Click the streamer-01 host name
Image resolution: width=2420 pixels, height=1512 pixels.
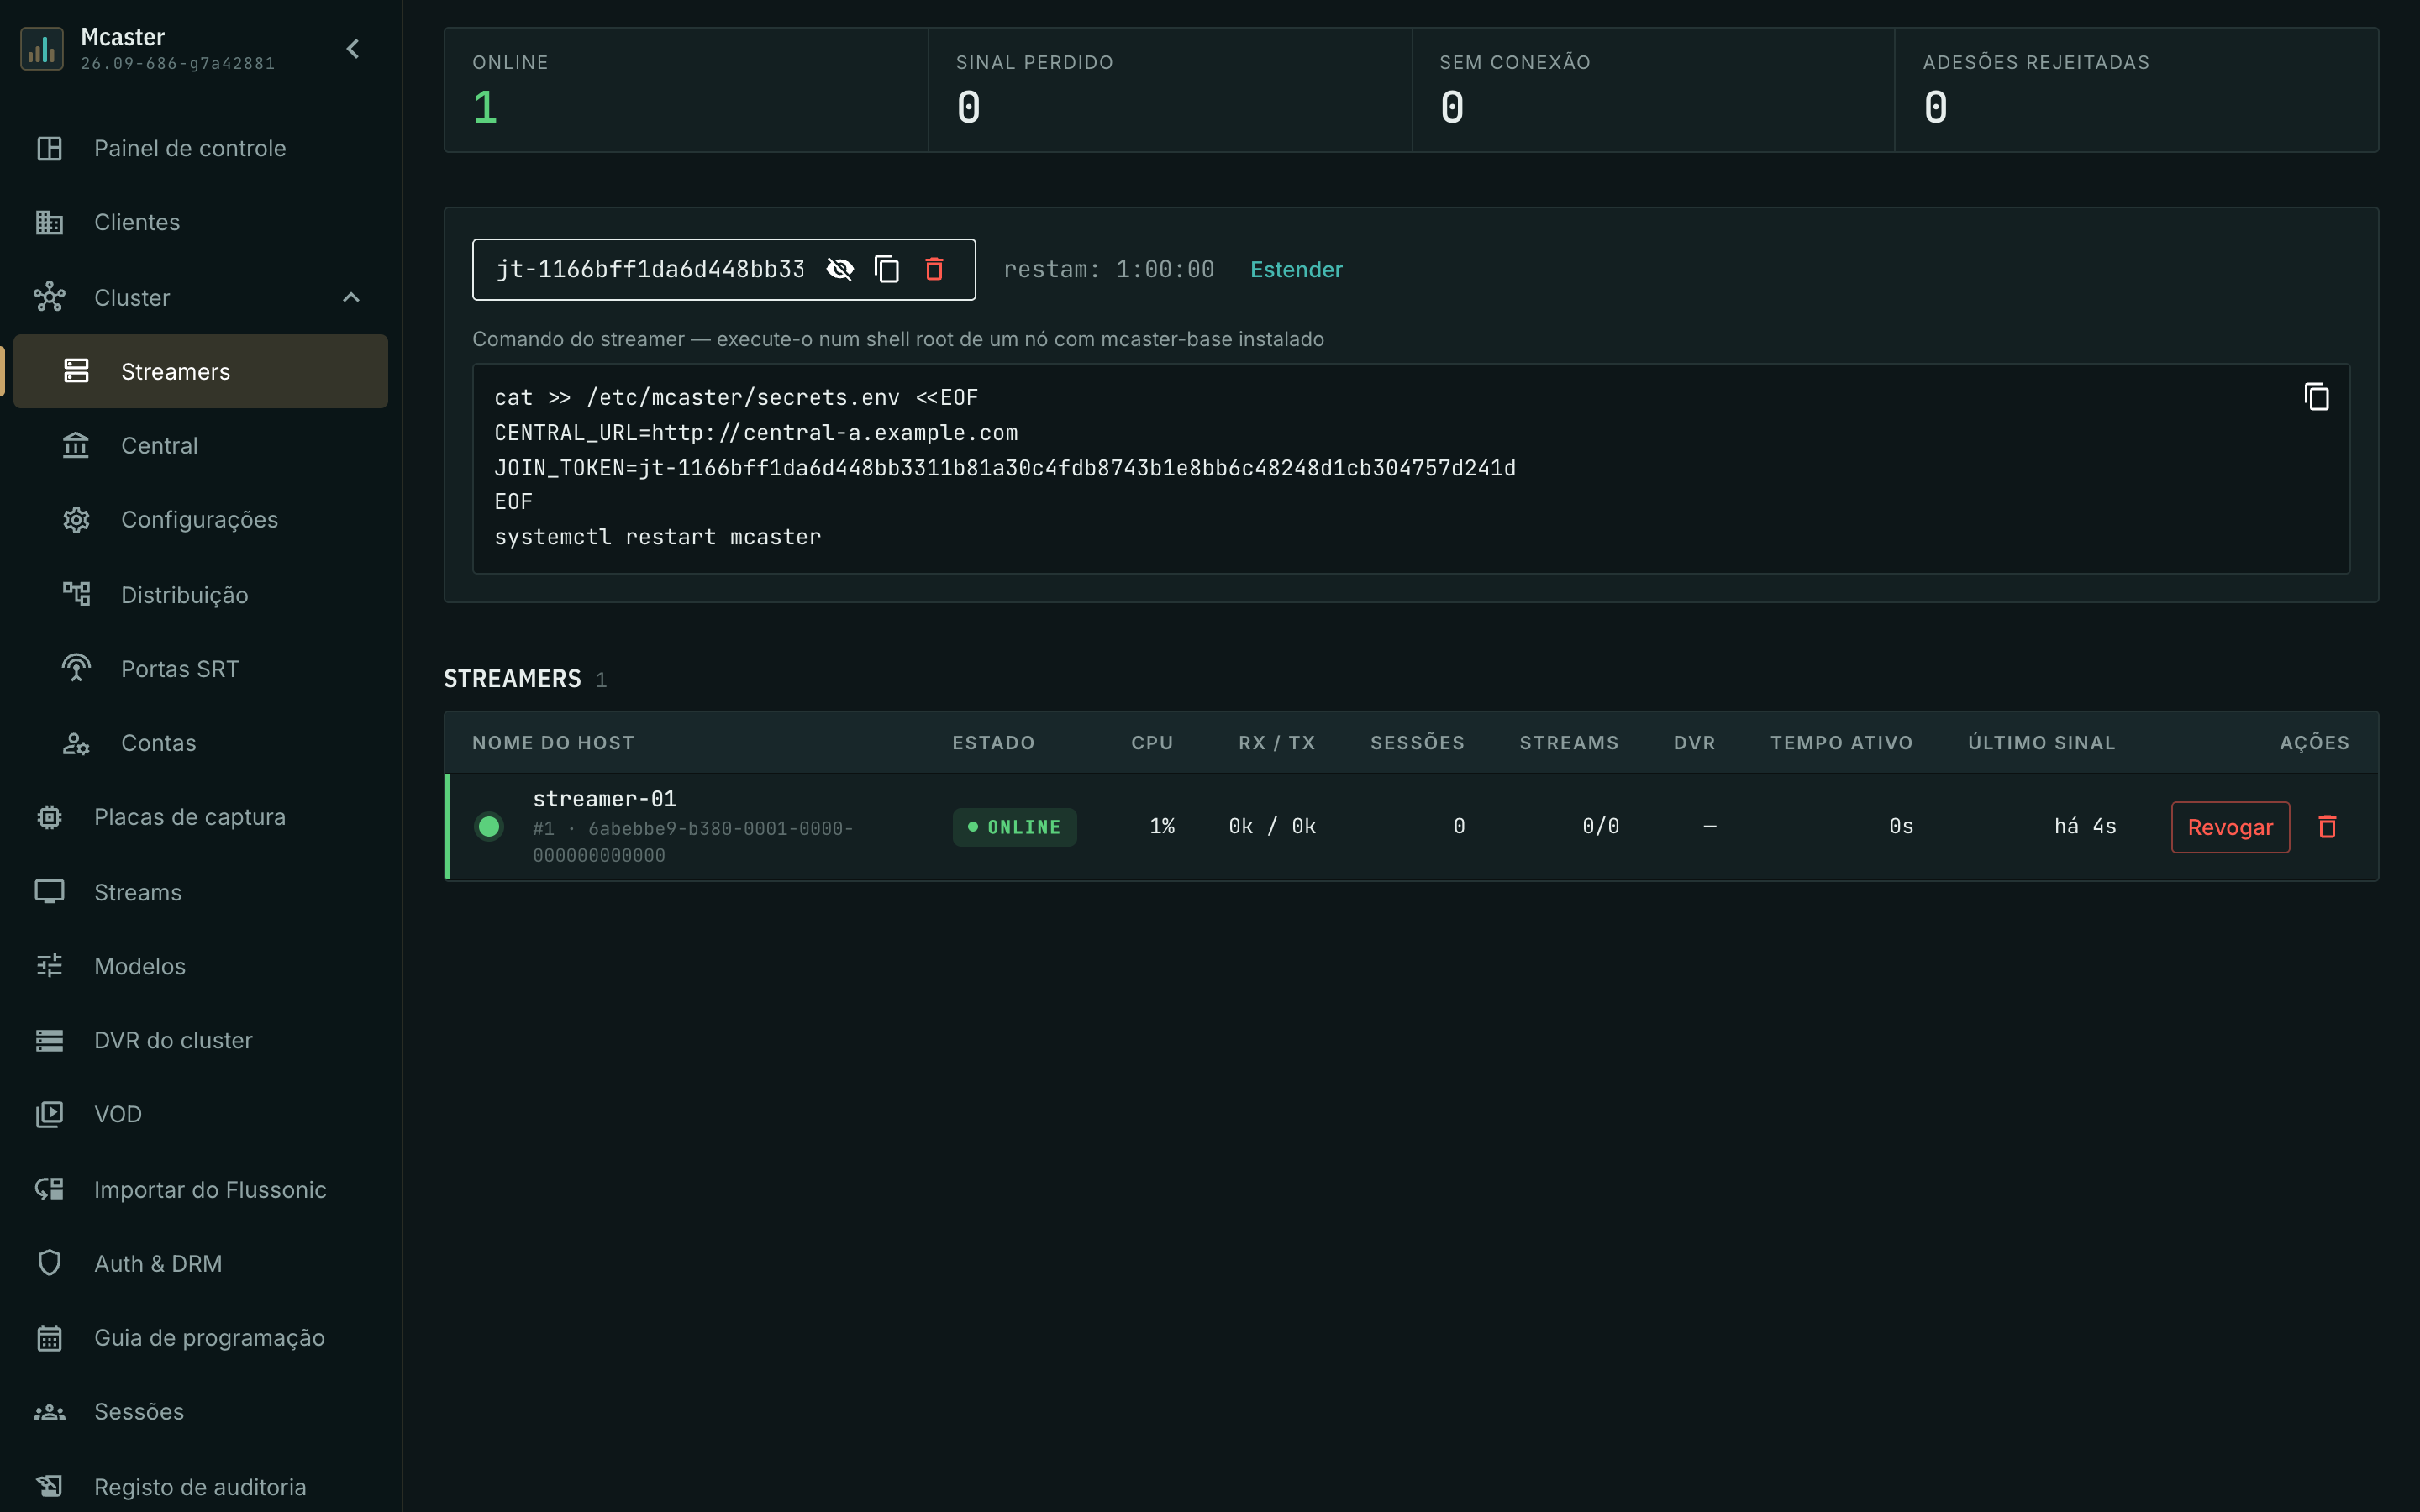pyautogui.click(x=604, y=798)
